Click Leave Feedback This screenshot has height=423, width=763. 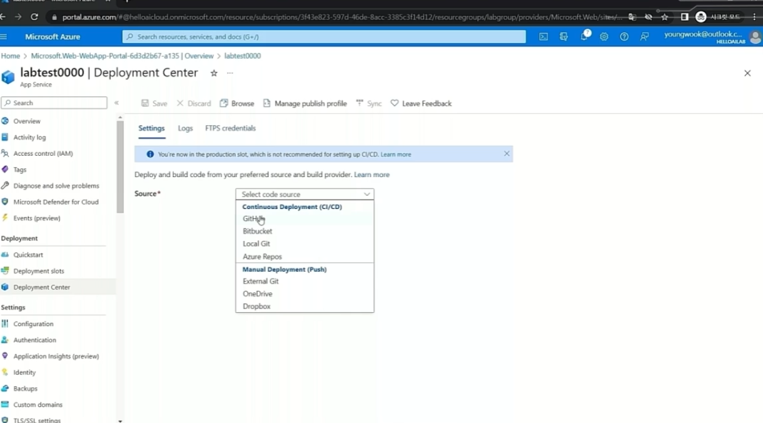point(421,103)
